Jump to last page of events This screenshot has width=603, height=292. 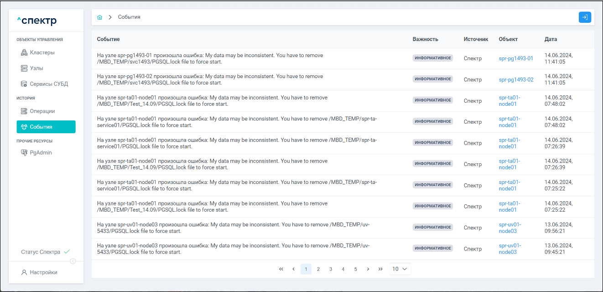(380, 269)
